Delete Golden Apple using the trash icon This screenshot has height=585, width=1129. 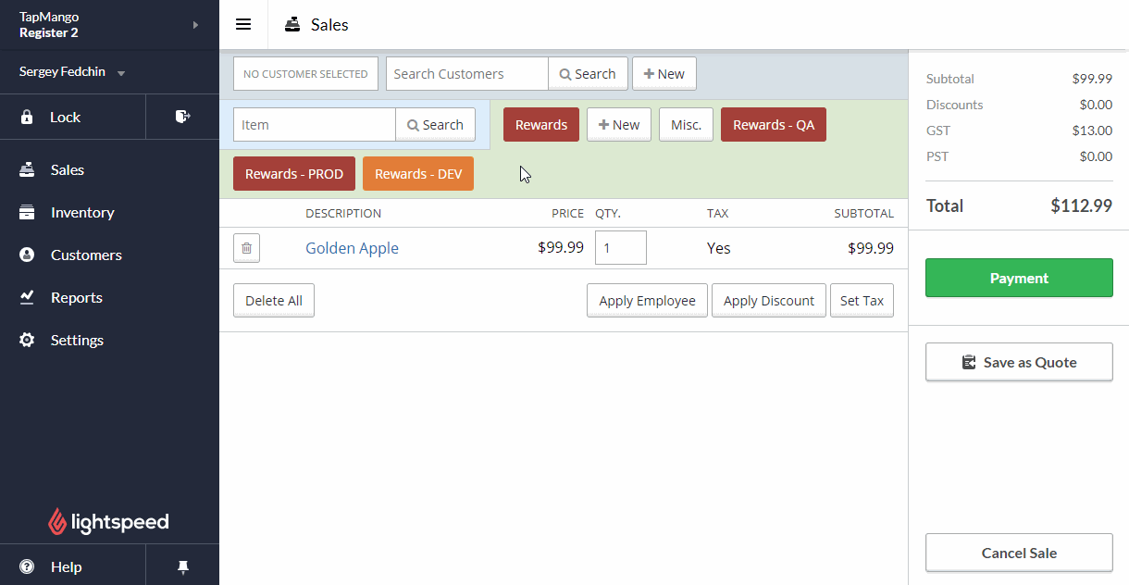pos(246,247)
